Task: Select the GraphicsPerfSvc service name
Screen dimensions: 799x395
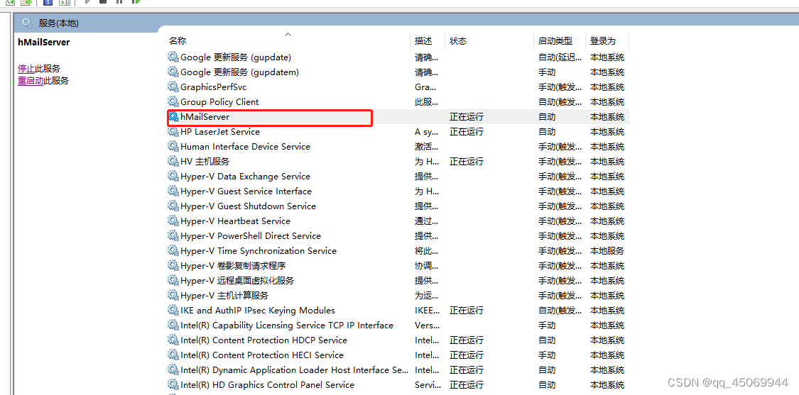Action: pyautogui.click(x=214, y=87)
